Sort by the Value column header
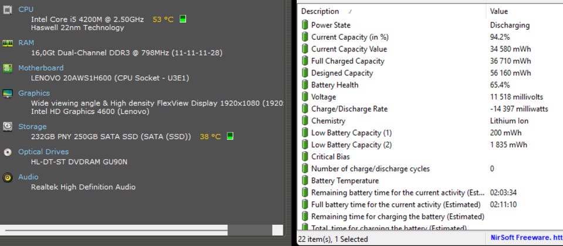 coord(524,12)
